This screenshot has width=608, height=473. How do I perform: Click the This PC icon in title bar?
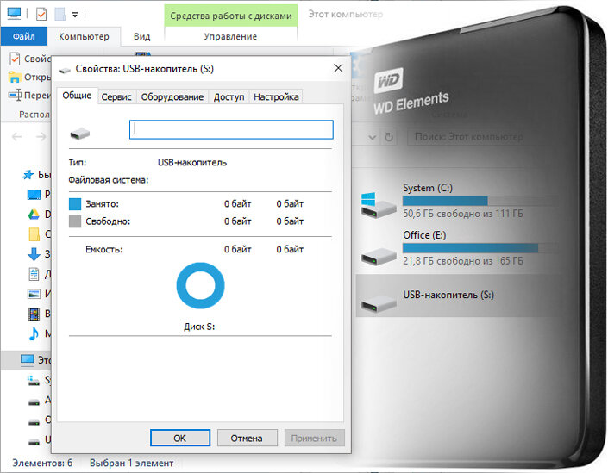14,14
